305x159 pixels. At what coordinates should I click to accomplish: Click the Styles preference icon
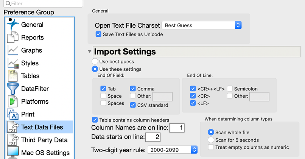12,63
